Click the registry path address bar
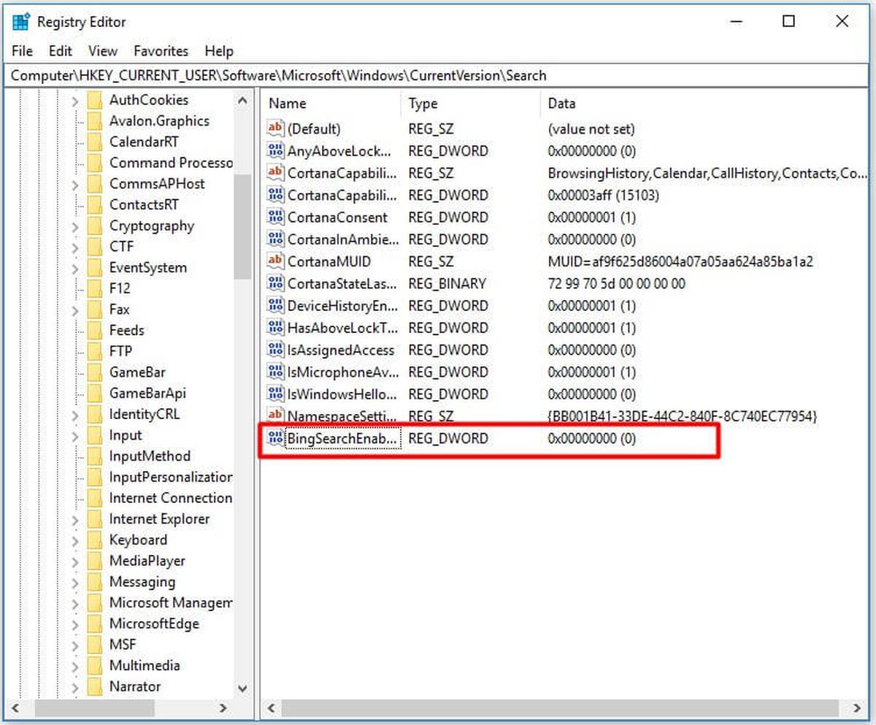 tap(437, 75)
